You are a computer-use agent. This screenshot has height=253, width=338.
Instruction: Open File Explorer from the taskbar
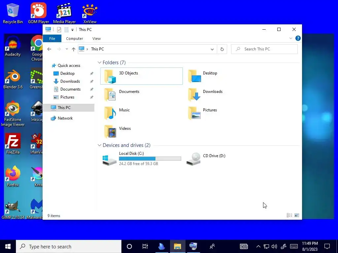[x=177, y=246]
